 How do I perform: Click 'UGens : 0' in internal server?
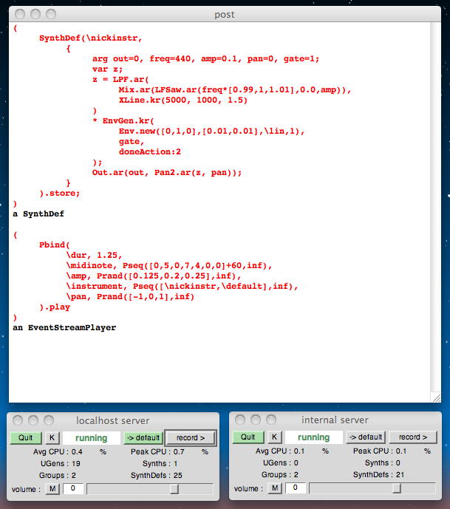pos(281,463)
